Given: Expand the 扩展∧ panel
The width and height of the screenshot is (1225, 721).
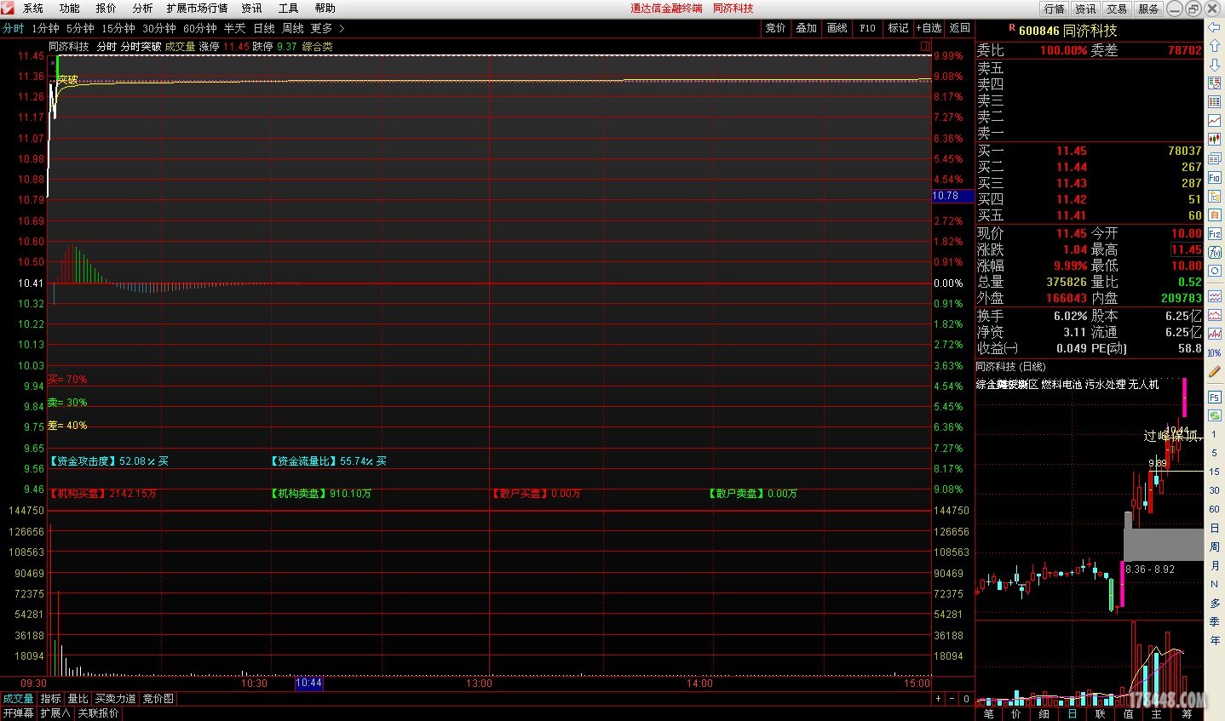Looking at the screenshot, I should pyautogui.click(x=55, y=713).
